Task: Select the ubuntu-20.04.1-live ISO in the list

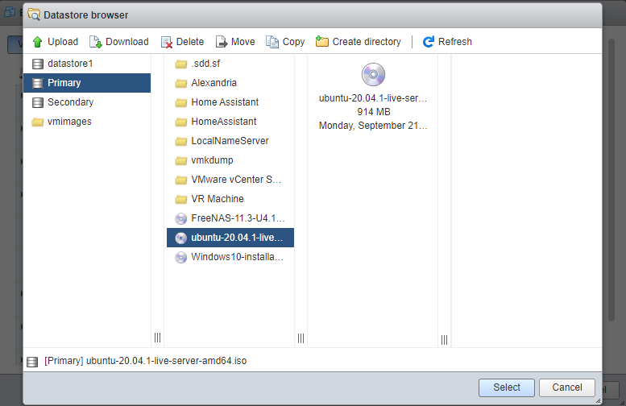Action: tap(230, 238)
